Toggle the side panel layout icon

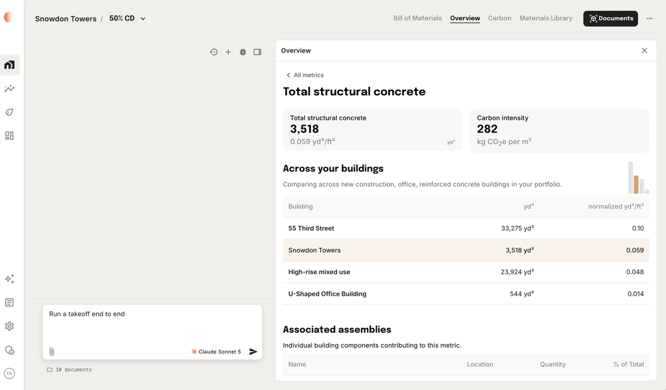point(258,52)
